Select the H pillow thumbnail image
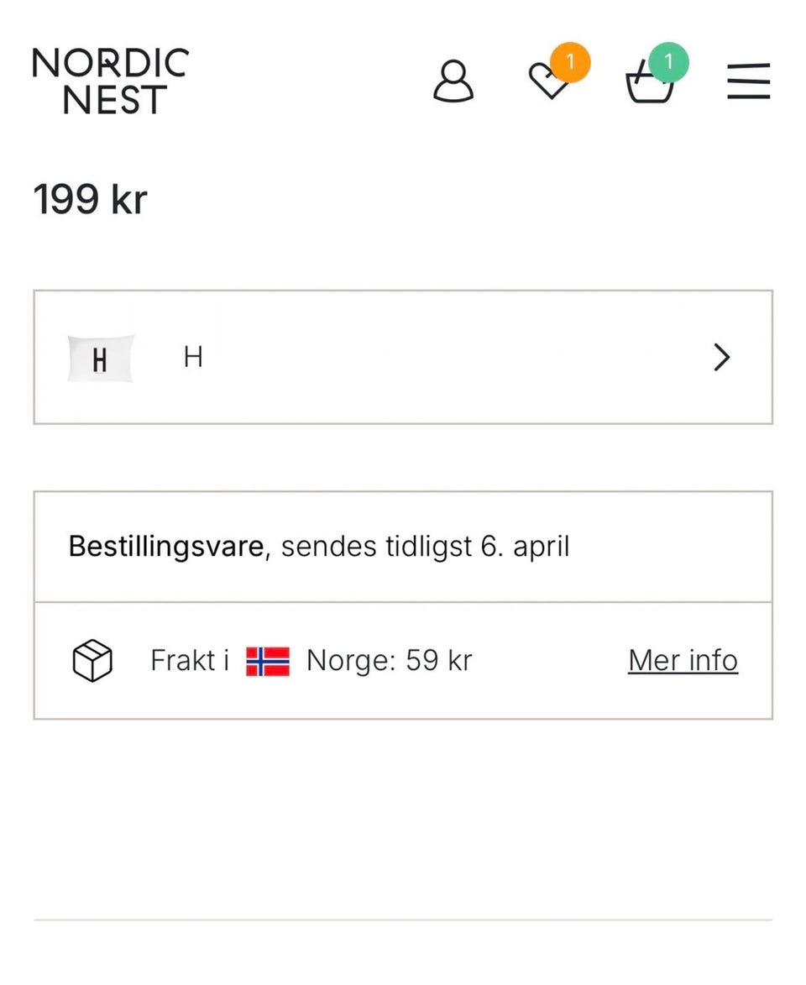 [x=100, y=359]
